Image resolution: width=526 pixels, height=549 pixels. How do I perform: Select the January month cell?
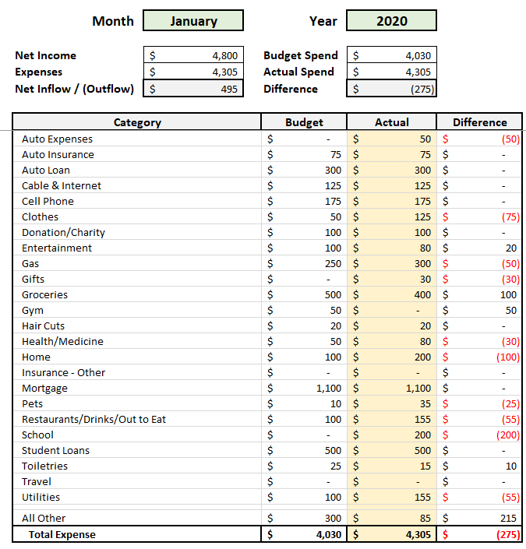(x=193, y=21)
